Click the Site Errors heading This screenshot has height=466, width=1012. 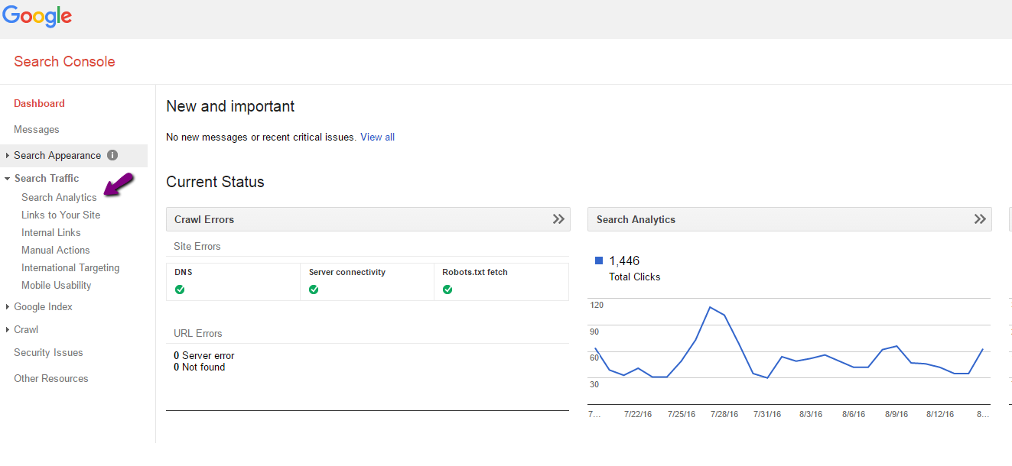tap(197, 246)
